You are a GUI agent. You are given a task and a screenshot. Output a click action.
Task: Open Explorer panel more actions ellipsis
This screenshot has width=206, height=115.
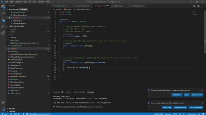[47, 6]
